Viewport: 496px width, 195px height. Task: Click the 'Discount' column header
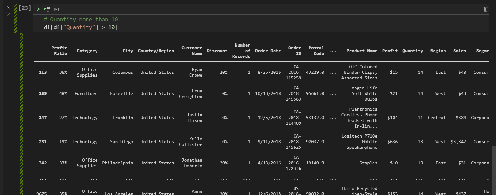217,51
